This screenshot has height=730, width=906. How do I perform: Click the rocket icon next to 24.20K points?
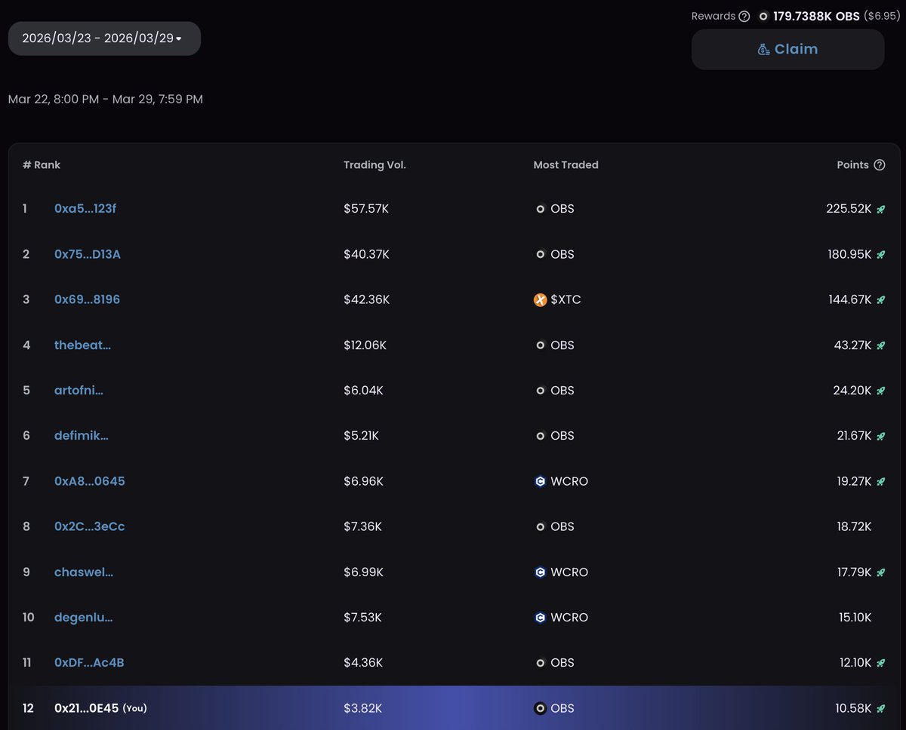pyautogui.click(x=880, y=391)
